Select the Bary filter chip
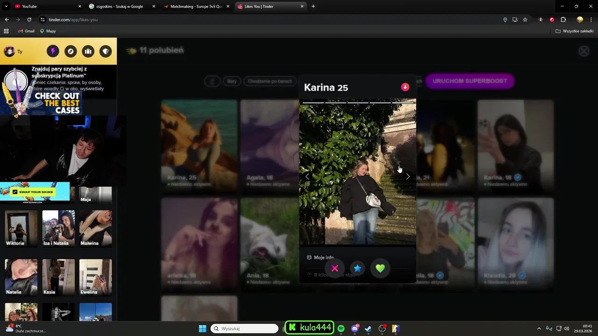The height and width of the screenshot is (336, 598). coord(232,81)
